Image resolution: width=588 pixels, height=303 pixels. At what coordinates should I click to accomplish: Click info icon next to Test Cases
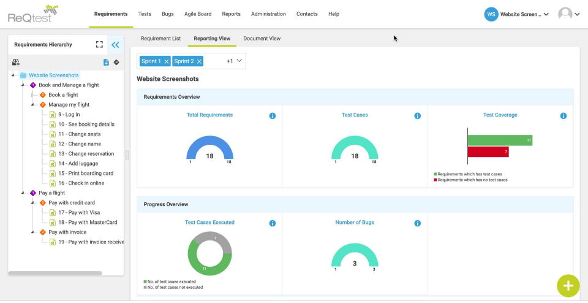point(417,116)
